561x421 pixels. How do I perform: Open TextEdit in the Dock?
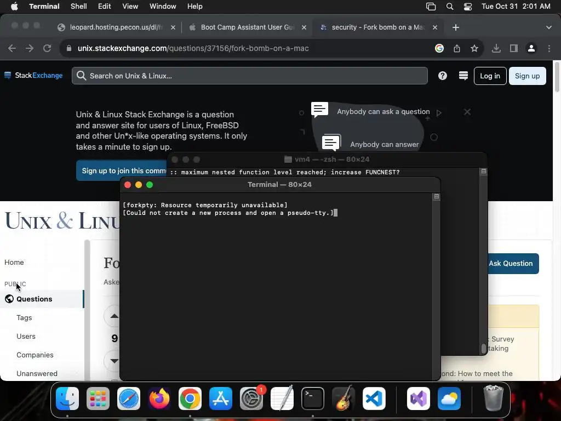pos(282,399)
